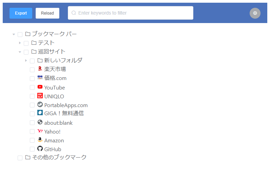Select the その他のブックマーク label
Image resolution: width=270 pixels, height=183 pixels.
point(59,157)
